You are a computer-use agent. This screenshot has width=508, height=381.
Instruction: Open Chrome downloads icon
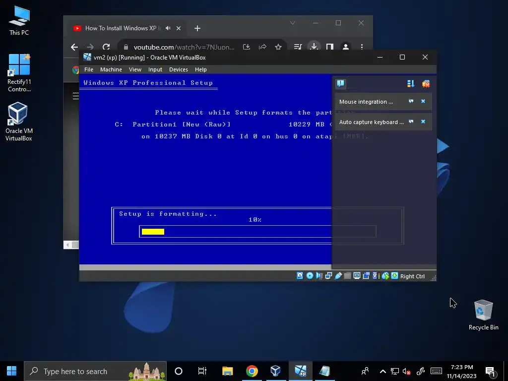click(314, 46)
